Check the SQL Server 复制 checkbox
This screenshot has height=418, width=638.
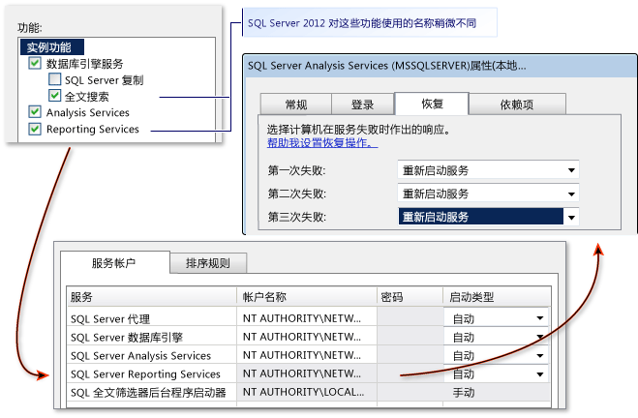click(54, 79)
